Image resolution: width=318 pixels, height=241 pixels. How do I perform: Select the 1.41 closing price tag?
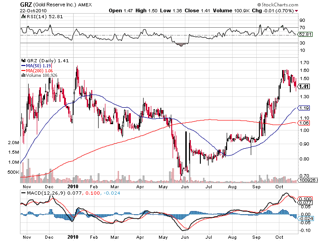pyautogui.click(x=304, y=86)
